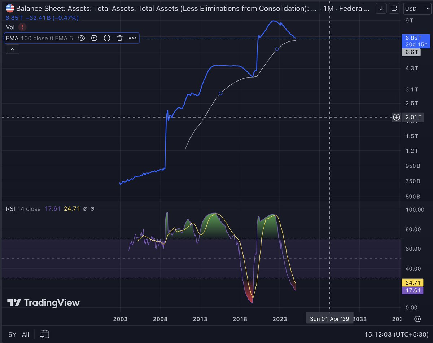Click the 2008 time axis label

160,319
